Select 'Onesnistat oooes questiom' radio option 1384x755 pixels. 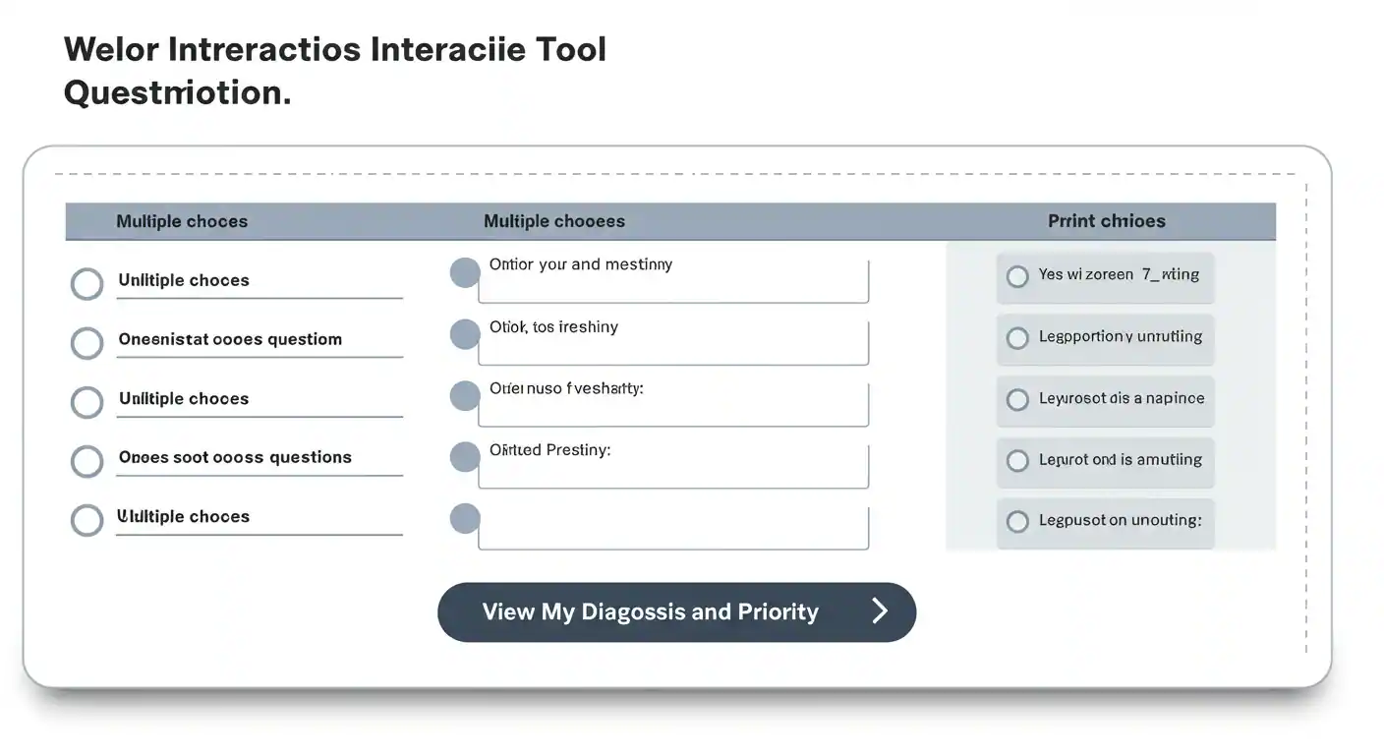87,343
